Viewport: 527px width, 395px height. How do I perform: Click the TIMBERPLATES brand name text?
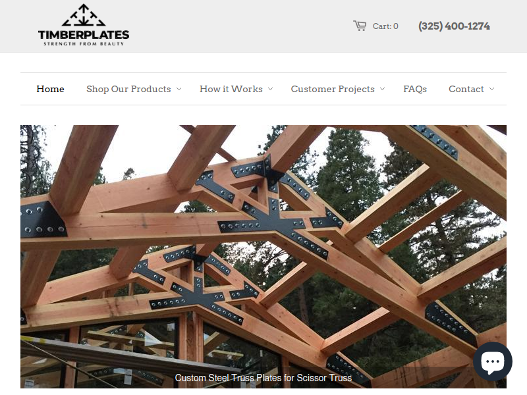[x=84, y=35]
